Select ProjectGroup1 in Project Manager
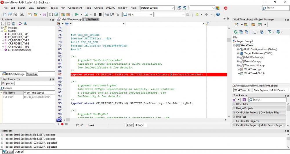This screenshot has height=154, width=290. pyautogui.click(x=245, y=41)
